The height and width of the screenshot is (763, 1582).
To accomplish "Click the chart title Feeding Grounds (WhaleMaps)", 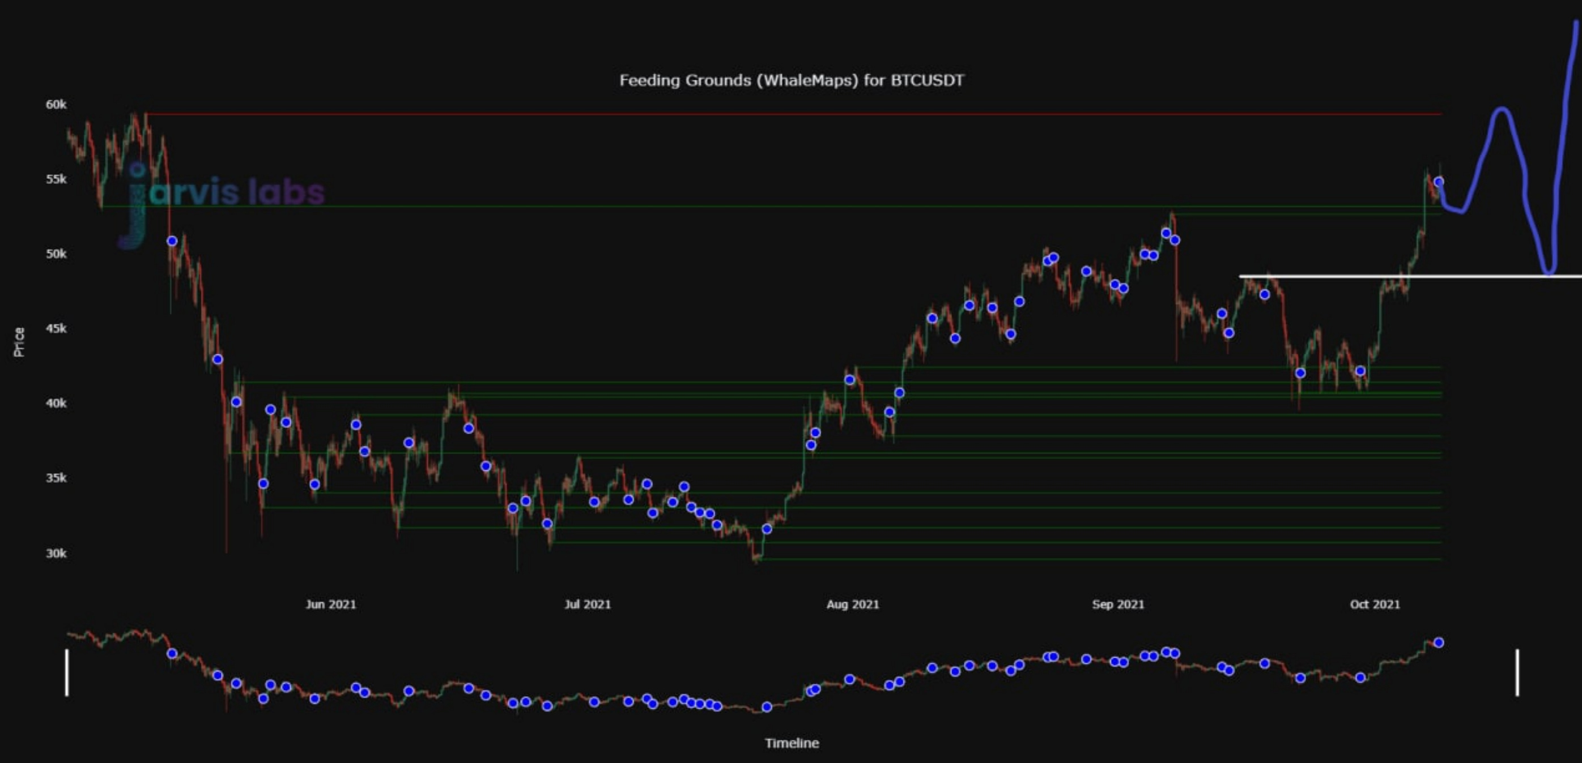I will (x=791, y=80).
